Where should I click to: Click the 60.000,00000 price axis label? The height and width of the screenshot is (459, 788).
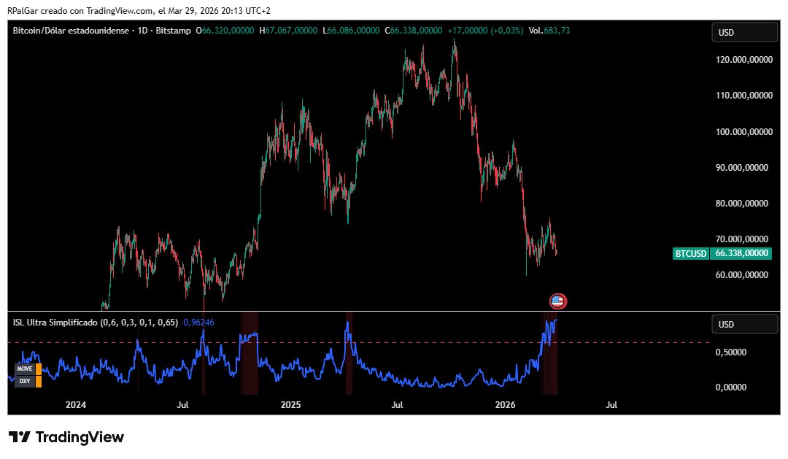coord(742,275)
